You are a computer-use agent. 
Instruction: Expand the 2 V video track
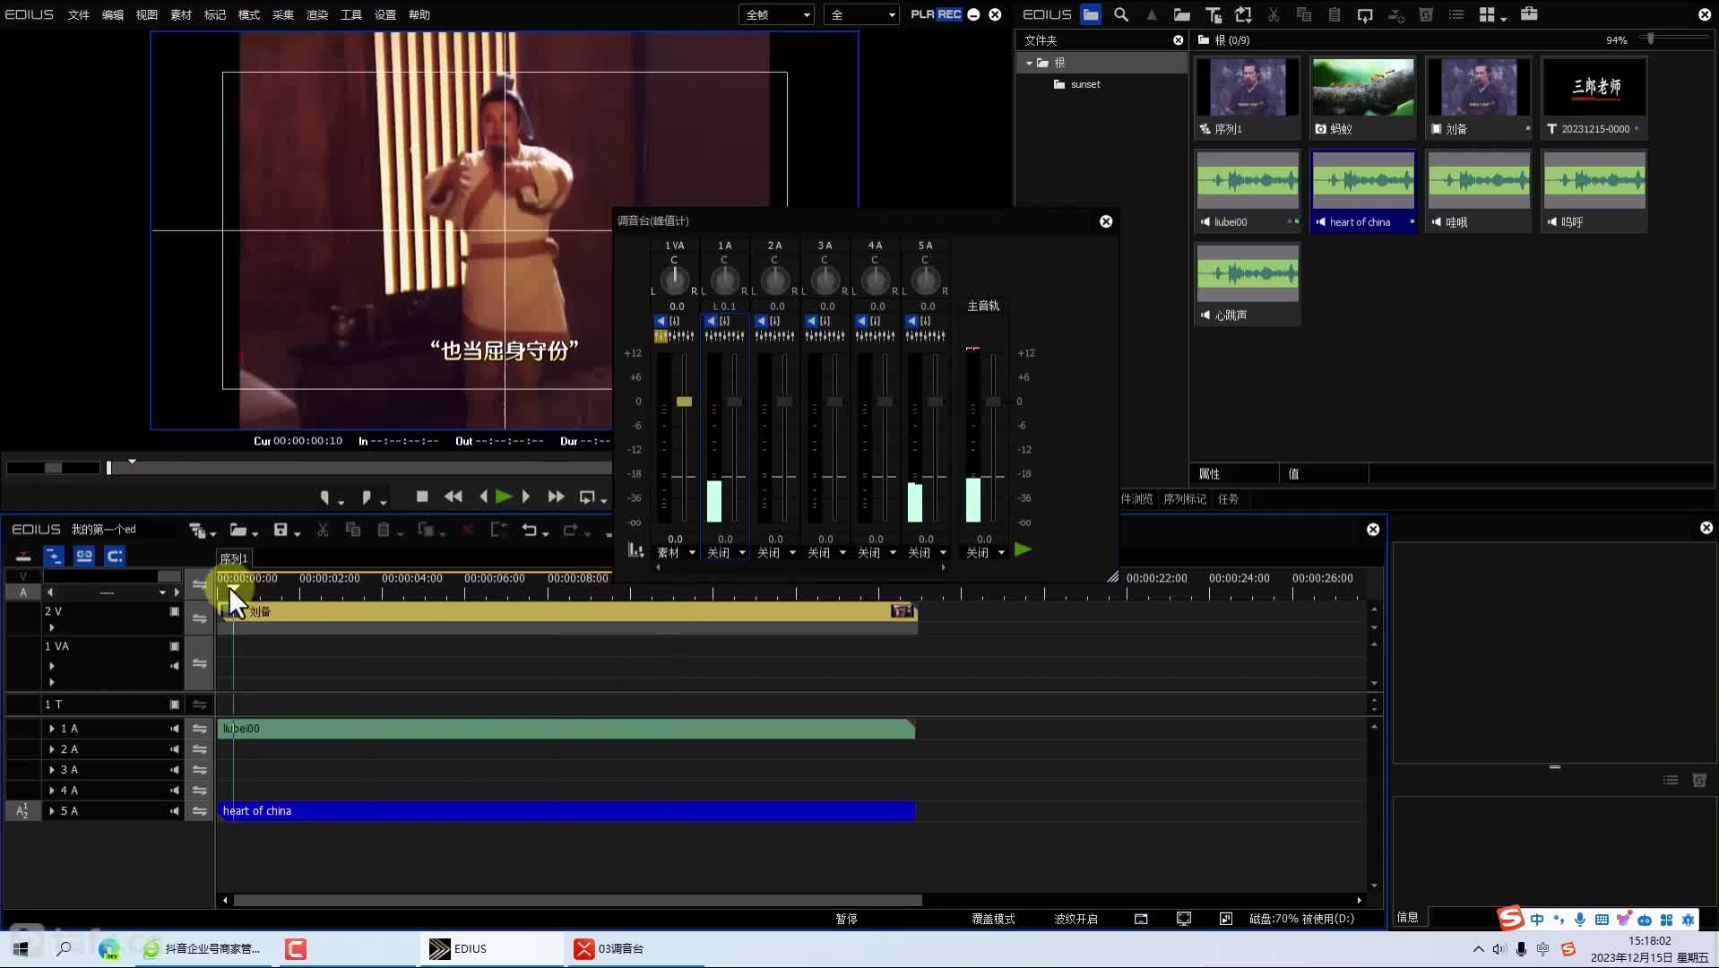[x=52, y=627]
